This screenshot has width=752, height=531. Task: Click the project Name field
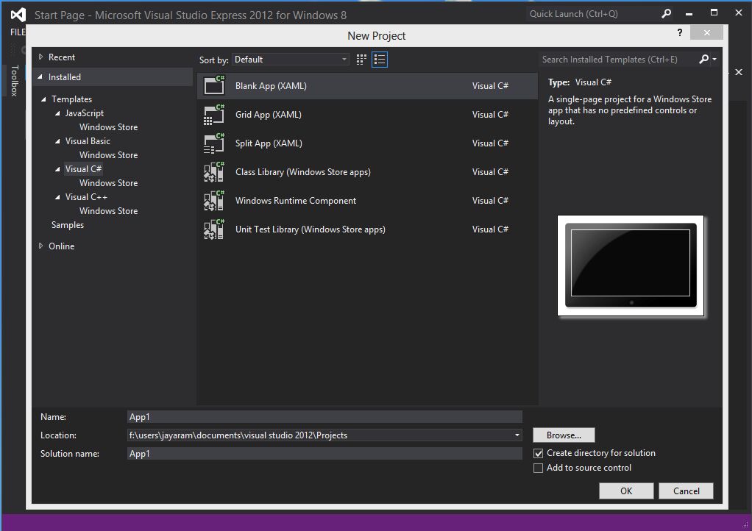[324, 417]
